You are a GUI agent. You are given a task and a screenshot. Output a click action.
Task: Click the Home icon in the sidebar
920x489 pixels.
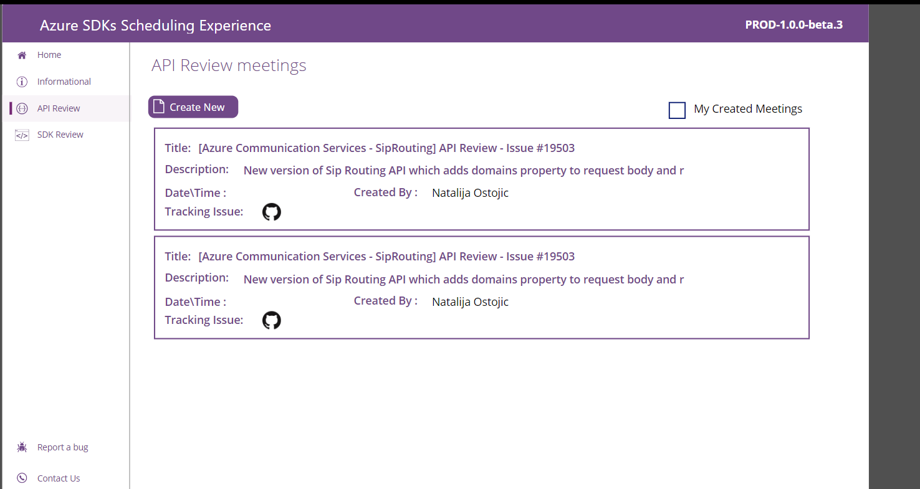point(21,55)
